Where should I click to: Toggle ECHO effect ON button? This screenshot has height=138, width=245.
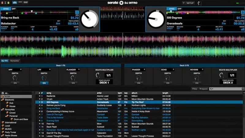(x=168, y=83)
